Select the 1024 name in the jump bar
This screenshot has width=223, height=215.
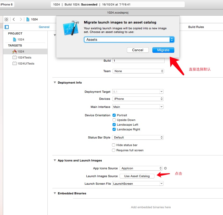34,19
